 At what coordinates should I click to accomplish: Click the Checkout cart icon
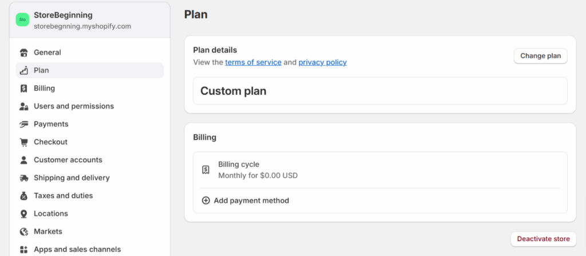pyautogui.click(x=23, y=142)
